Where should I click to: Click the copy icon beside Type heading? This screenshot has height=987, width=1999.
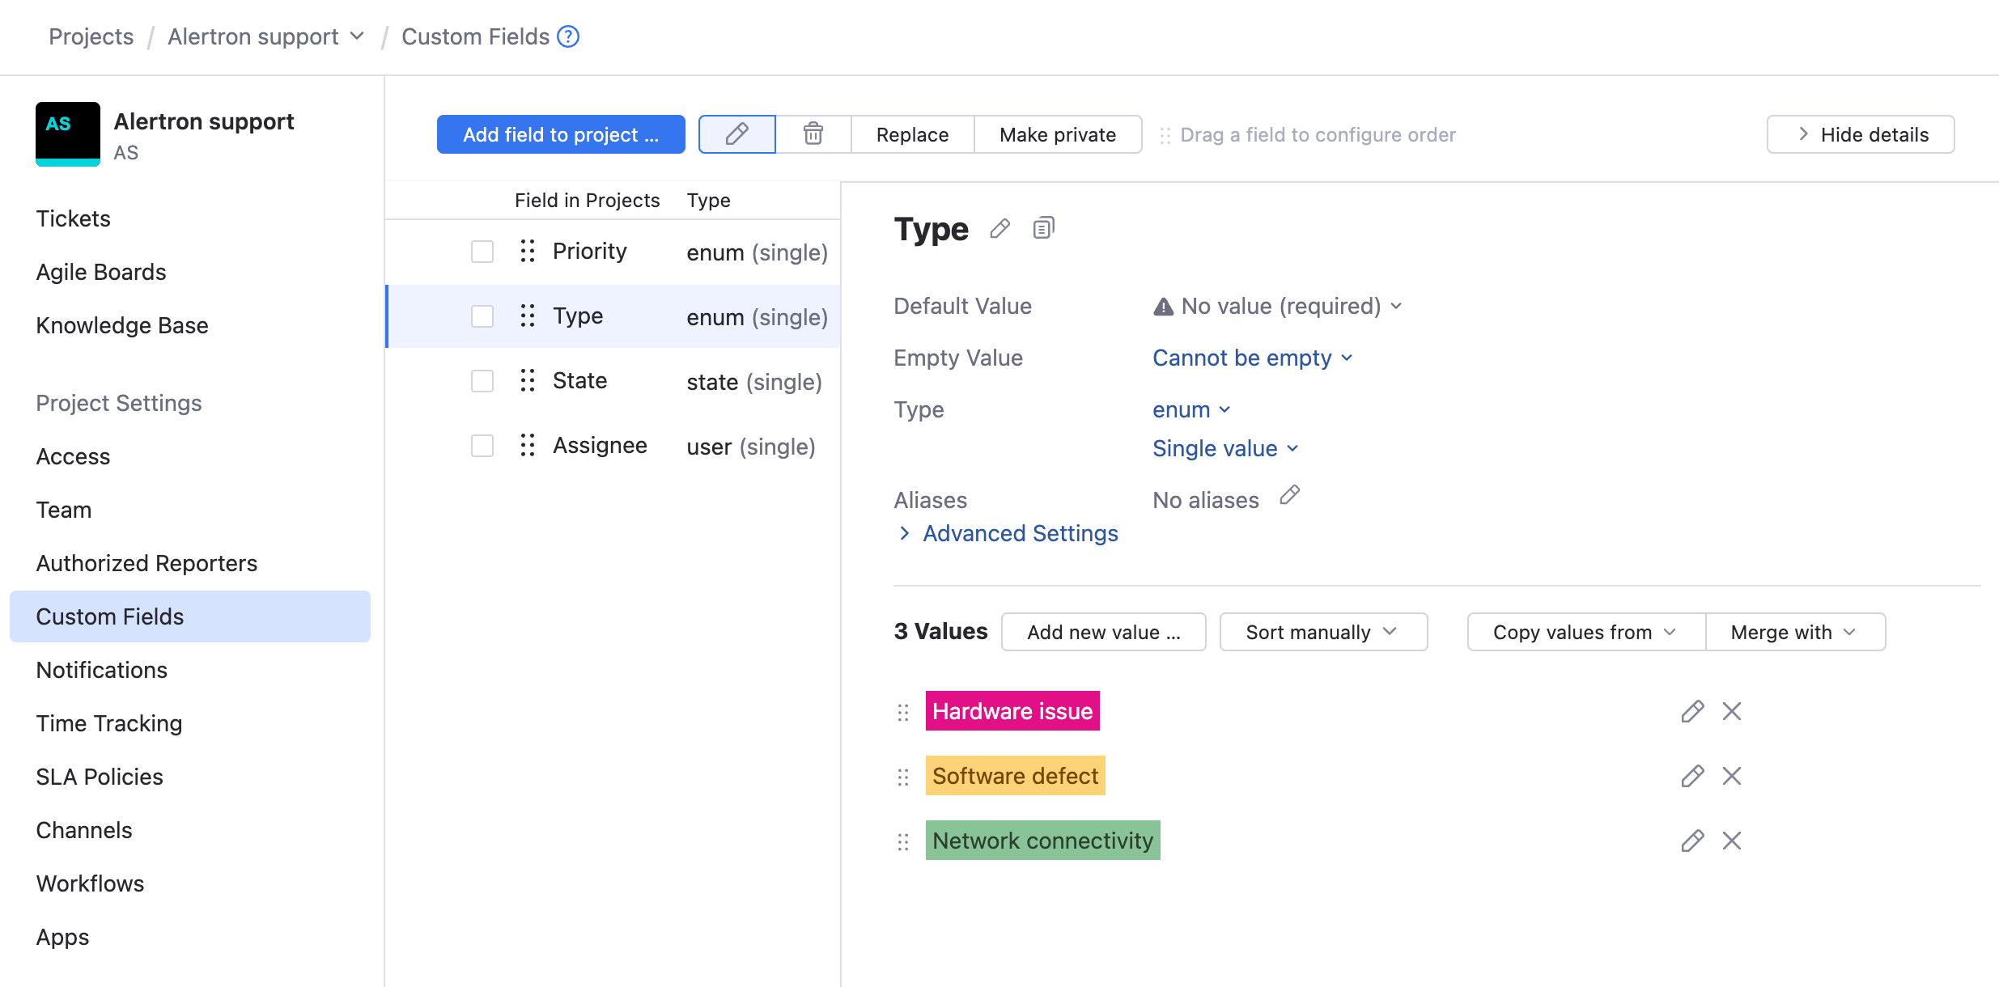click(x=1043, y=229)
